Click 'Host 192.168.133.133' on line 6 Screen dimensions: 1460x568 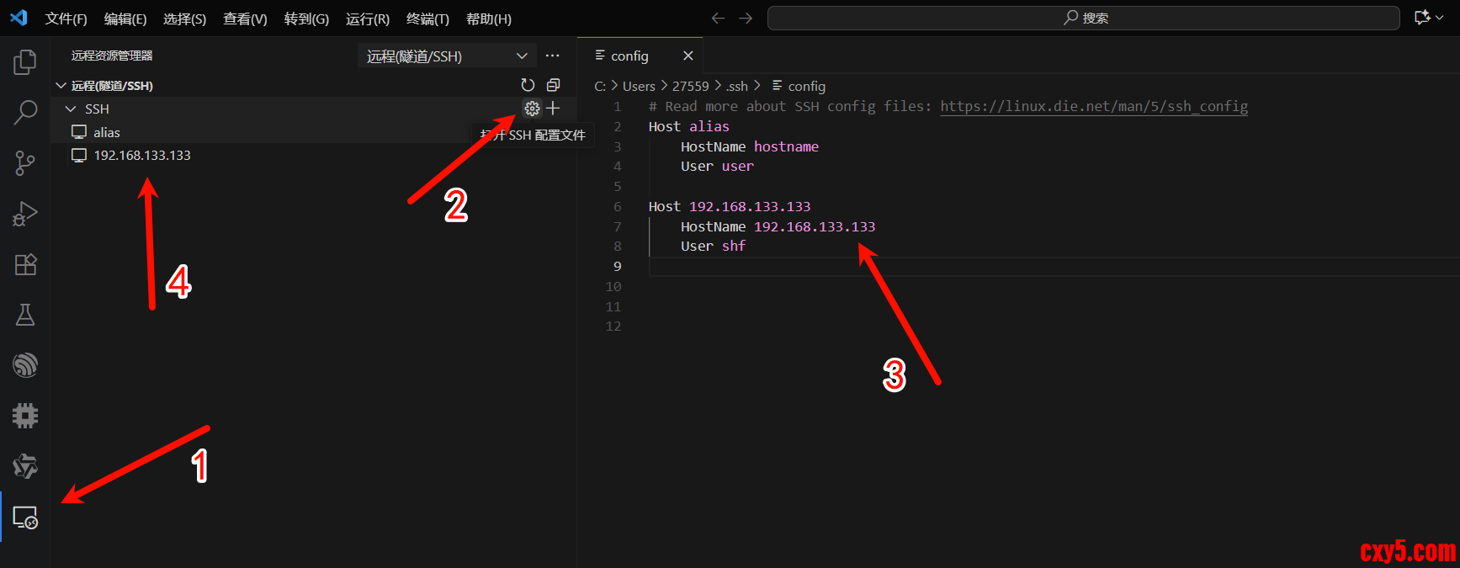point(730,206)
